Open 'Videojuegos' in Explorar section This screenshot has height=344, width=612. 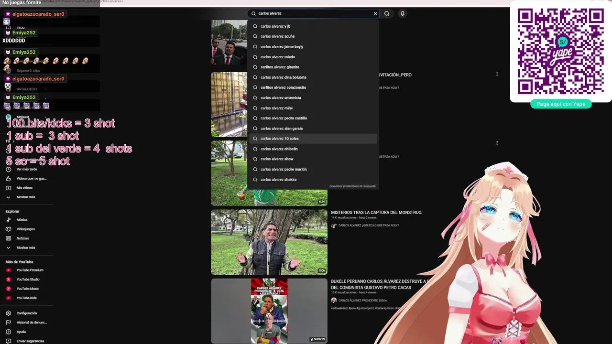pyautogui.click(x=25, y=229)
